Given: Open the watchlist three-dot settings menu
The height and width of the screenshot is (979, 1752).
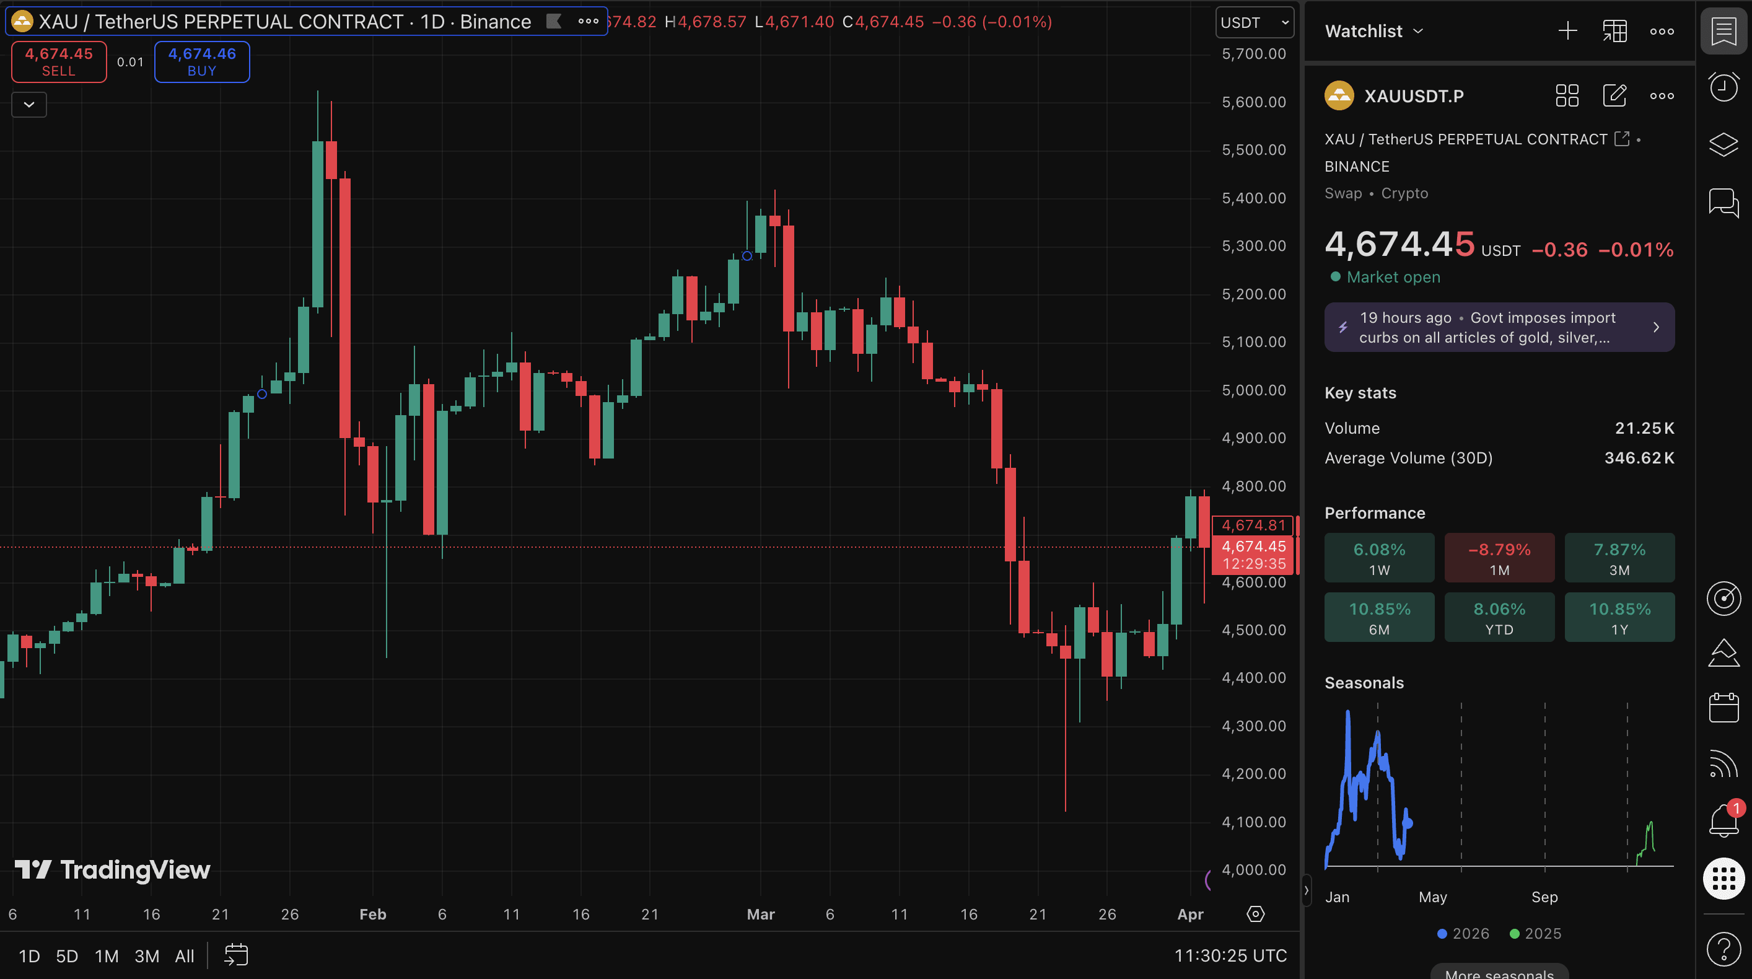Looking at the screenshot, I should 1662,30.
